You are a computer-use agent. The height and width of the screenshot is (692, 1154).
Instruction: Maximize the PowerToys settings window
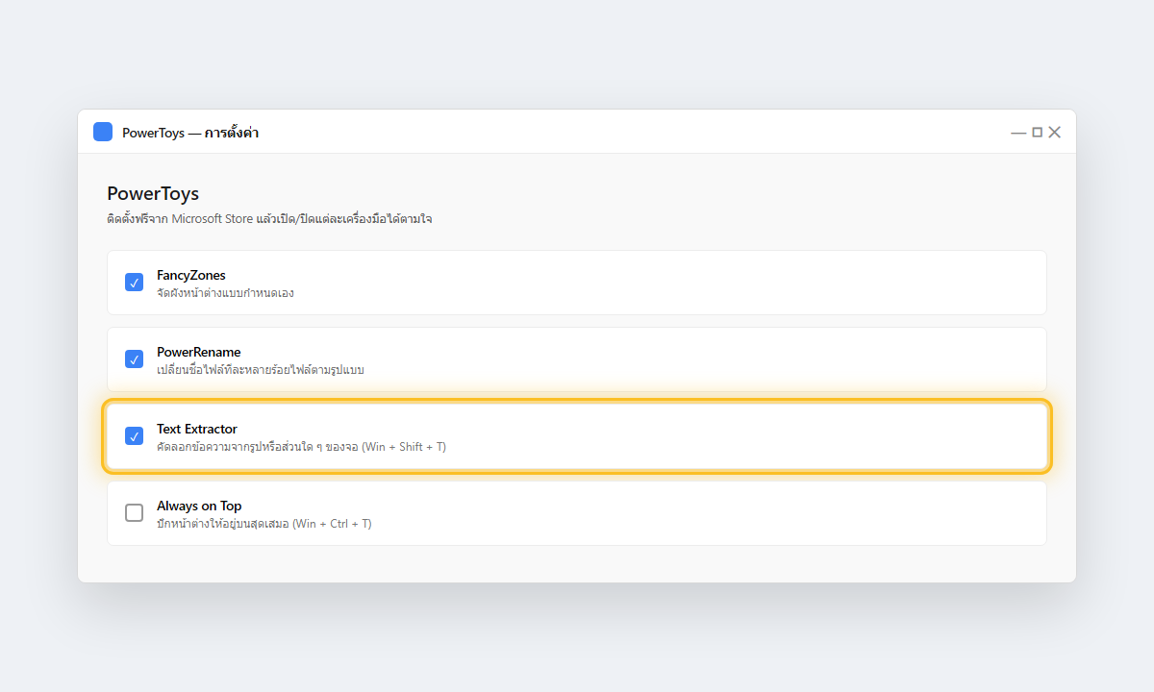(1037, 133)
